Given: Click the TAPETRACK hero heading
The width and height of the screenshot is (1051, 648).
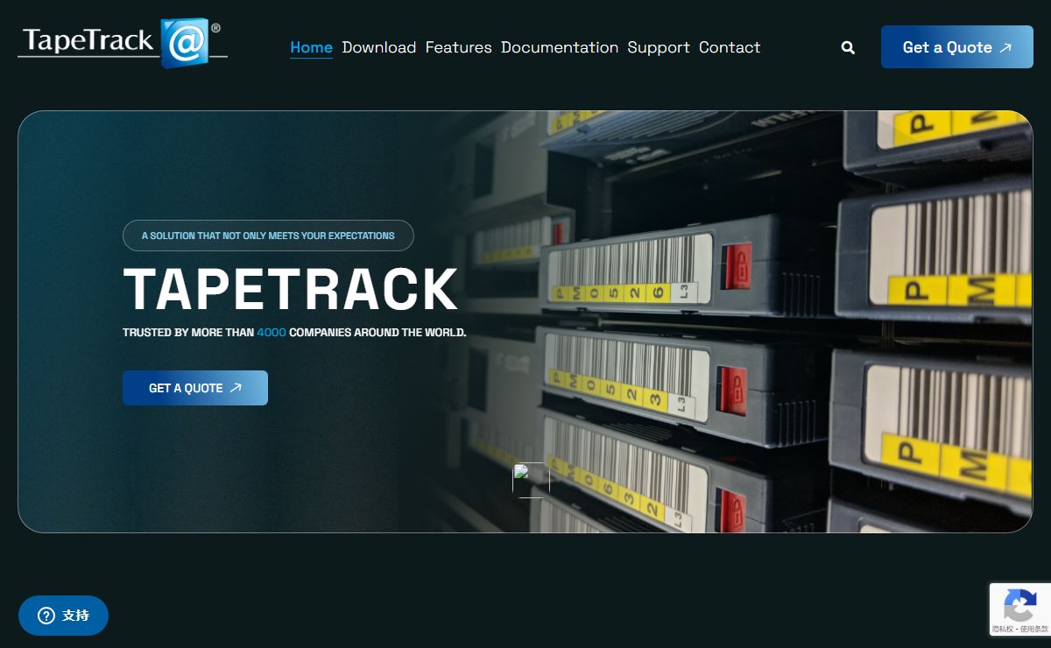Looking at the screenshot, I should [x=291, y=289].
